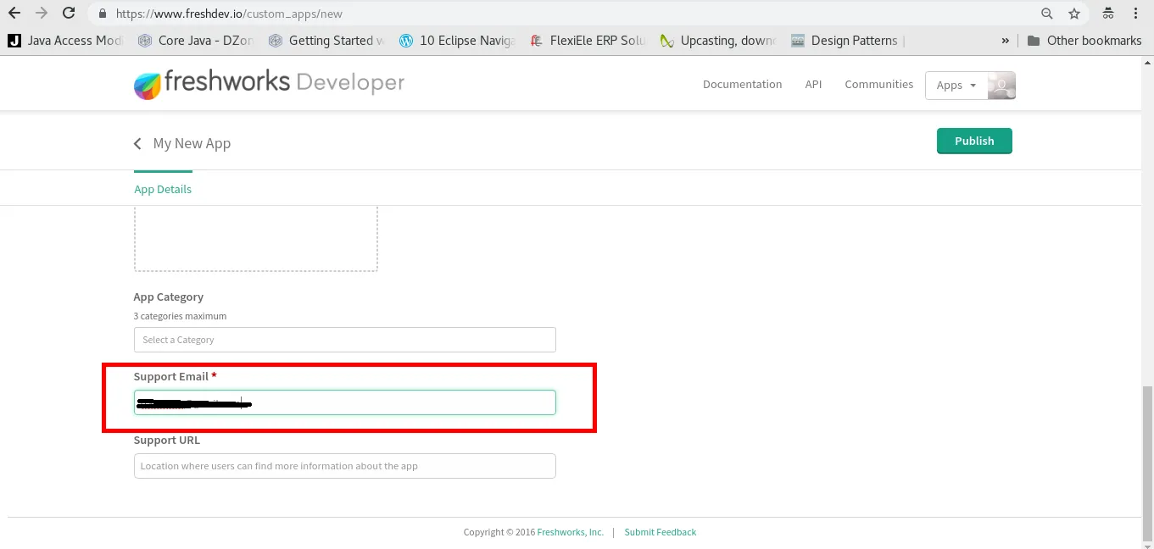Image resolution: width=1154 pixels, height=549 pixels.
Task: Reload the page with the refresh icon
Action: click(x=69, y=14)
